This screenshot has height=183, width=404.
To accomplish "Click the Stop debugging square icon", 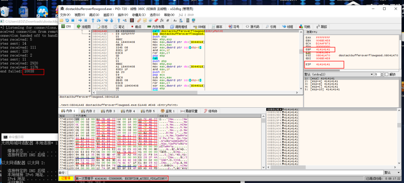I will click(x=73, y=20).
